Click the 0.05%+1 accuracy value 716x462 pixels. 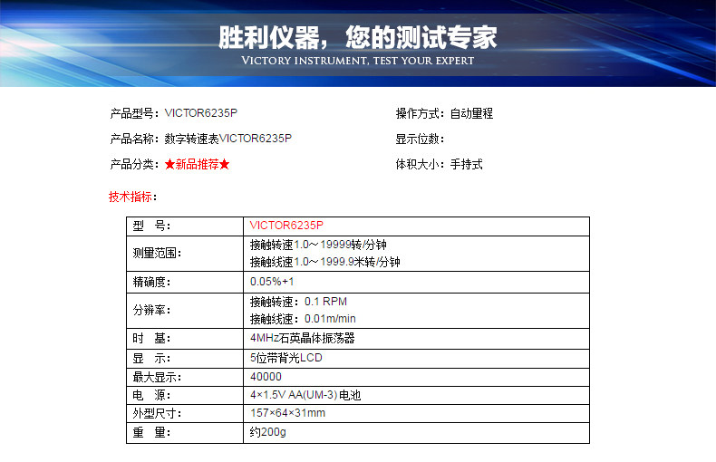click(272, 282)
